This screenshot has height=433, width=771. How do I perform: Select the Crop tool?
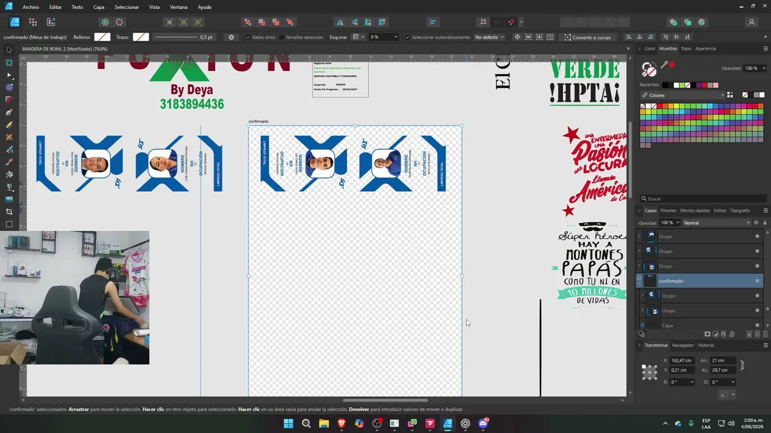[9, 212]
